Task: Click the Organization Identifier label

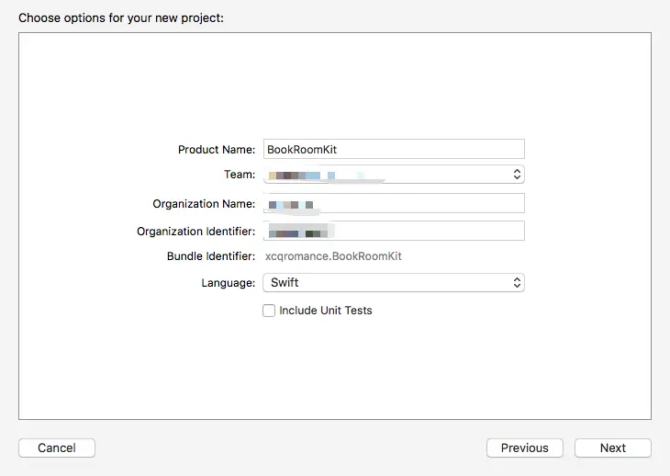Action: tap(195, 232)
